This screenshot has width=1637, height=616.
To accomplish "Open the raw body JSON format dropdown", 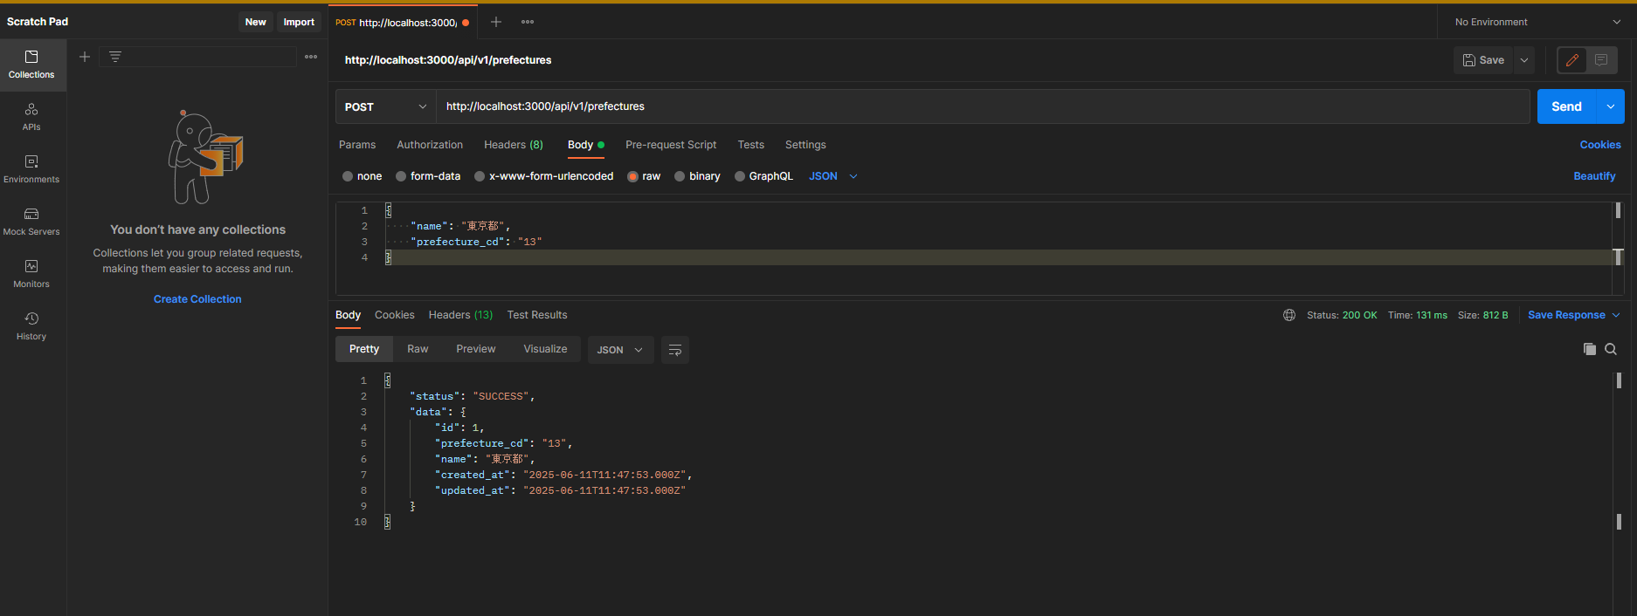I will click(x=833, y=176).
